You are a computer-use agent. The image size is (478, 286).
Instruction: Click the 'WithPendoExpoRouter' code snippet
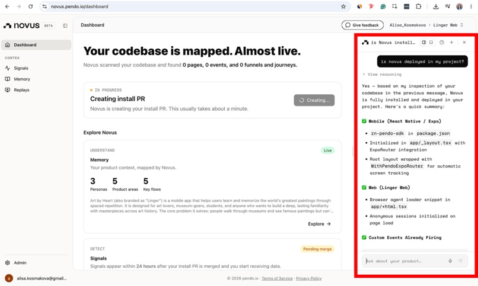pos(397,166)
